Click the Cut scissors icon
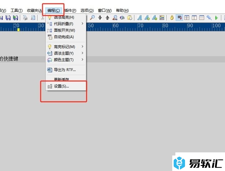Viewport: 225px width, 171px height. point(43,18)
